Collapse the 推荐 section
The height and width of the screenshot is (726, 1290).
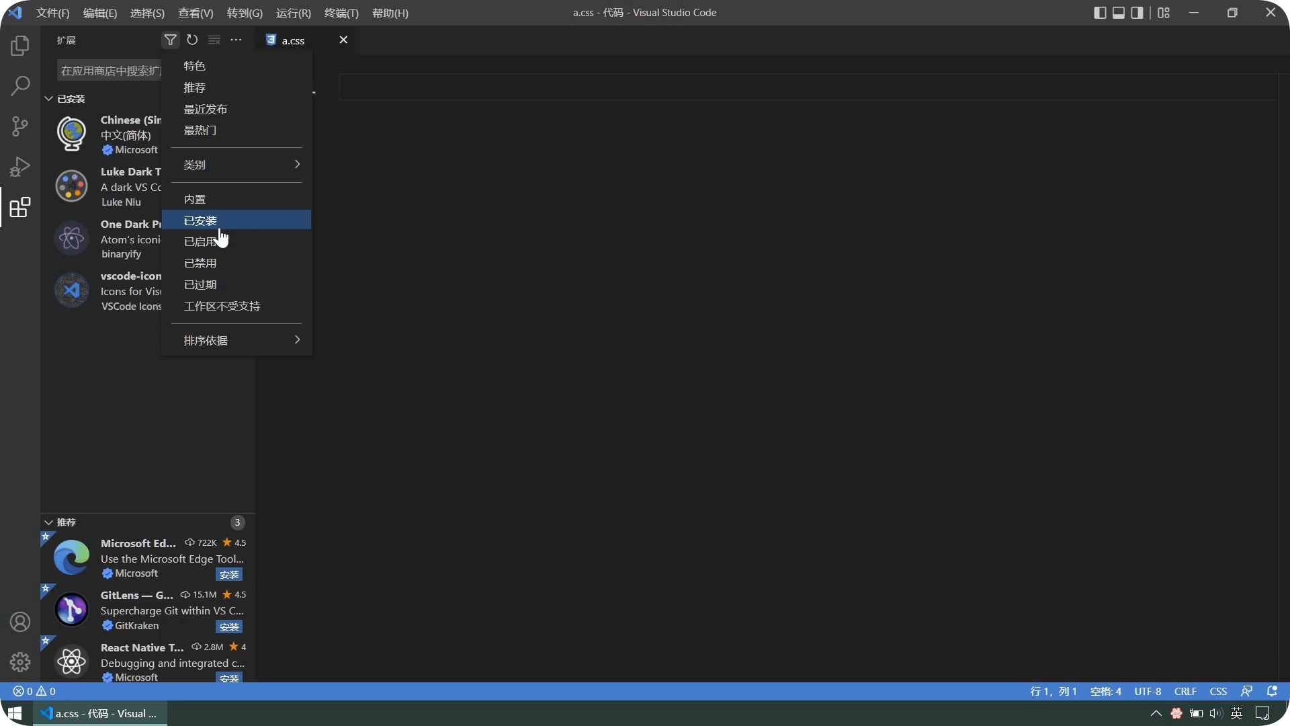[x=48, y=522]
